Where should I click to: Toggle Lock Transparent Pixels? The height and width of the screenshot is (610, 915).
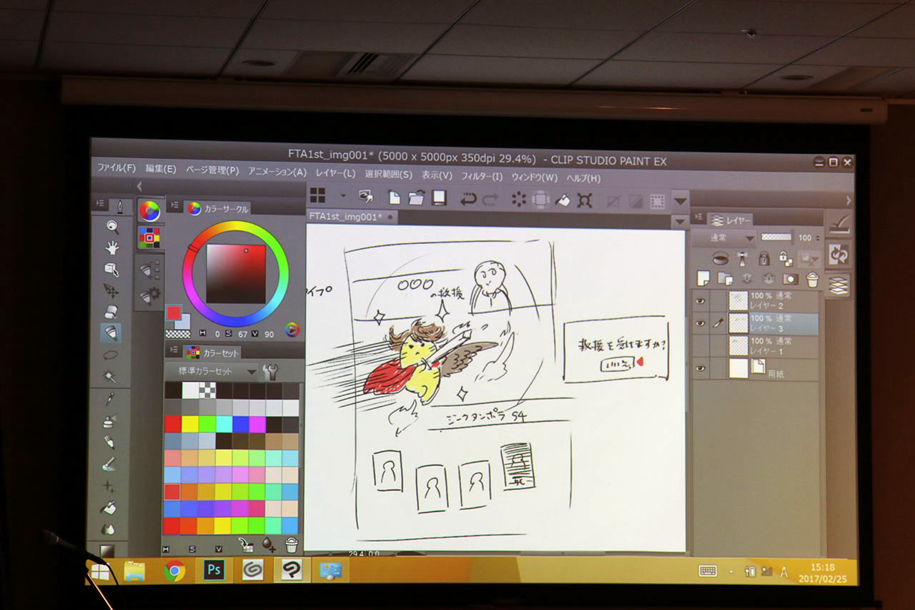coord(786,258)
